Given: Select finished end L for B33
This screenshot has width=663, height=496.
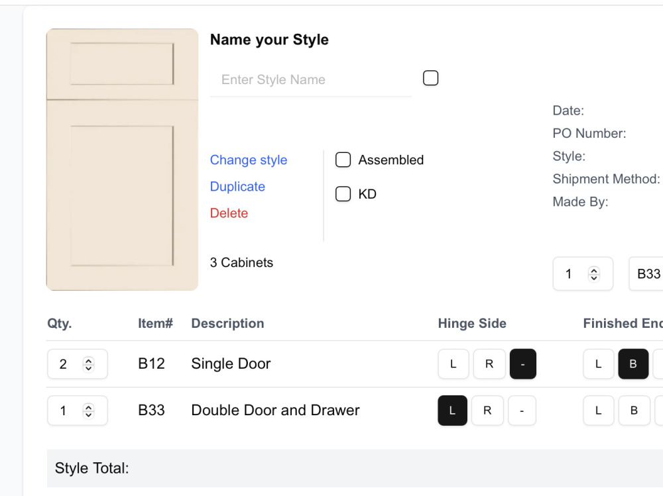Looking at the screenshot, I should coord(598,410).
